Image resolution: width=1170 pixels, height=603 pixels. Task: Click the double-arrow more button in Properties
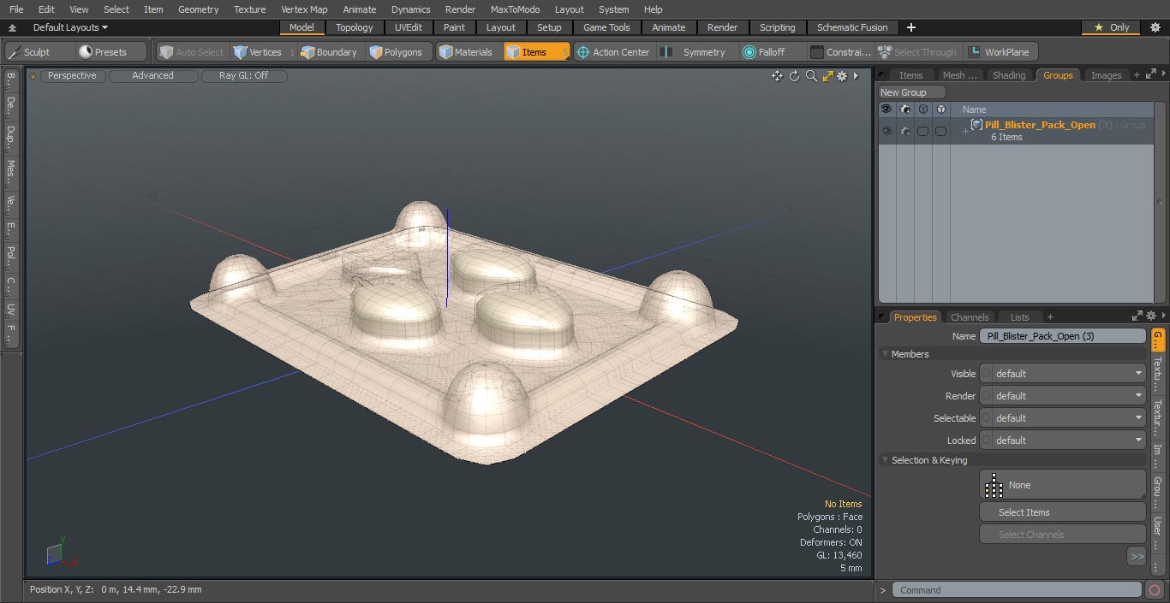coord(1137,557)
